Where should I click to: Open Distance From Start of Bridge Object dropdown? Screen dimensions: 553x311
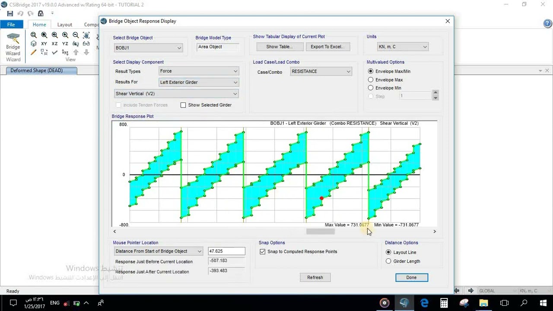tap(158, 251)
